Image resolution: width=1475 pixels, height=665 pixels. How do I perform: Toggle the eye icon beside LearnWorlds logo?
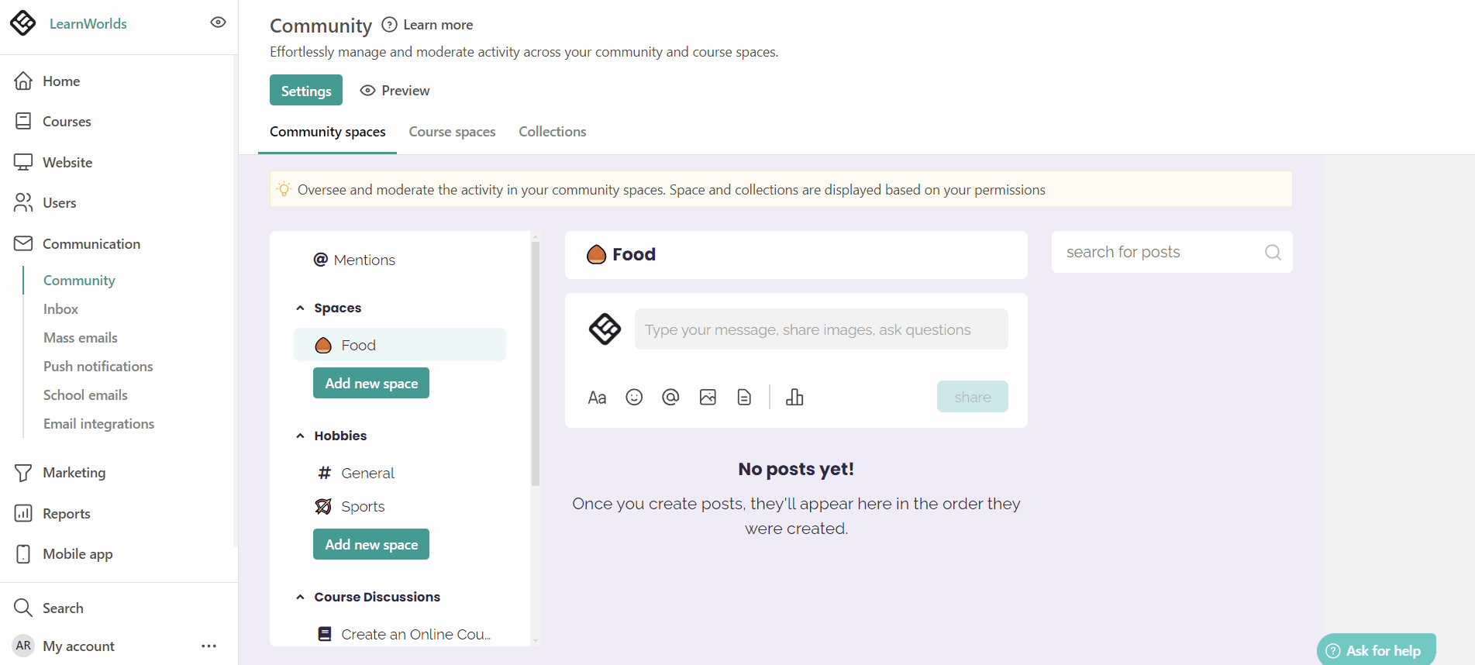coord(217,22)
